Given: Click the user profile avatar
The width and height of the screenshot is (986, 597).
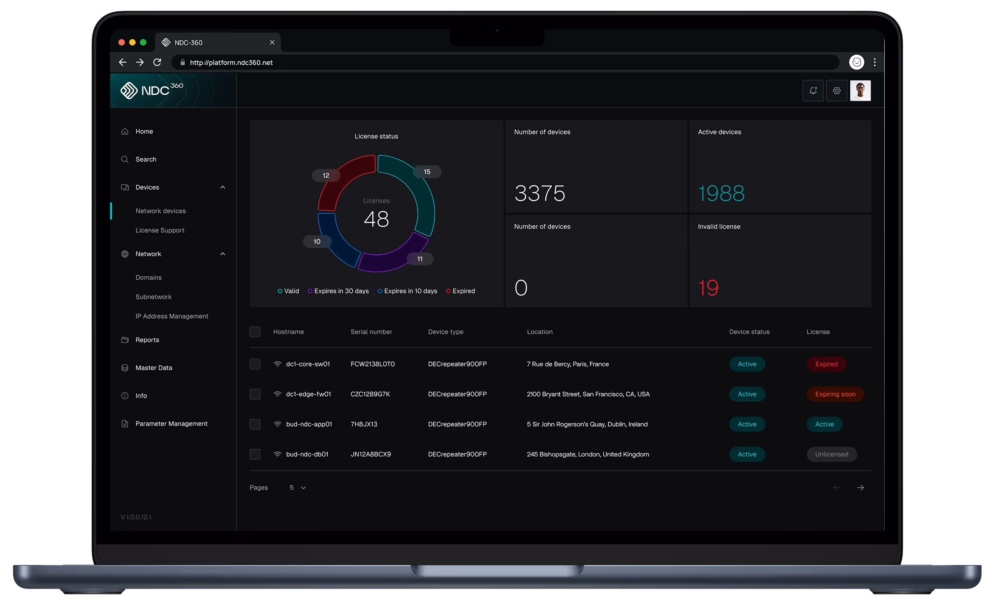Looking at the screenshot, I should pos(861,90).
